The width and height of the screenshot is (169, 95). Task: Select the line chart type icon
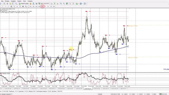[58, 3]
